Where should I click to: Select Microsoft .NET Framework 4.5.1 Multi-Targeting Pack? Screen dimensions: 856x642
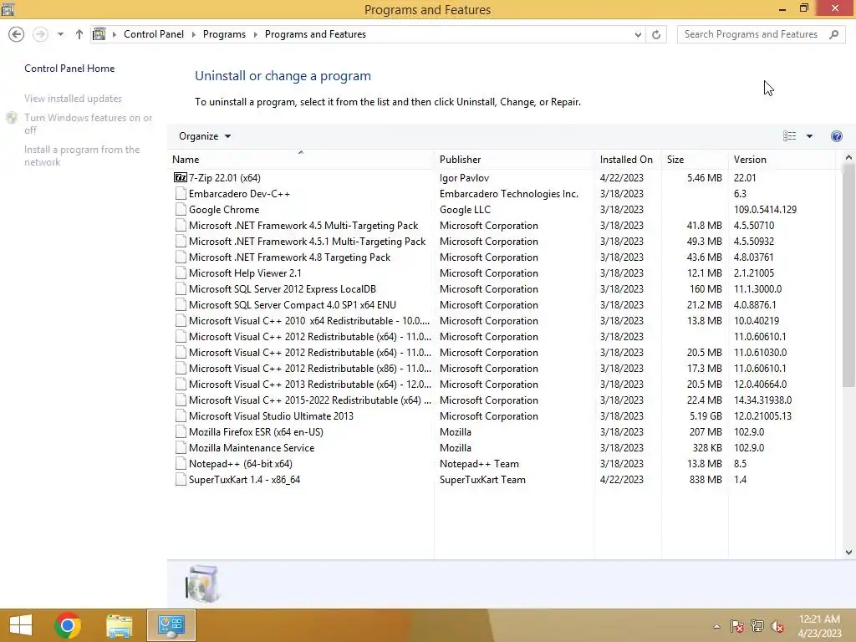pos(307,242)
